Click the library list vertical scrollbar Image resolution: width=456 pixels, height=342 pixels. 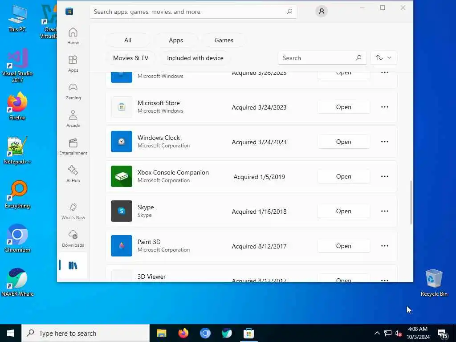coord(411,203)
